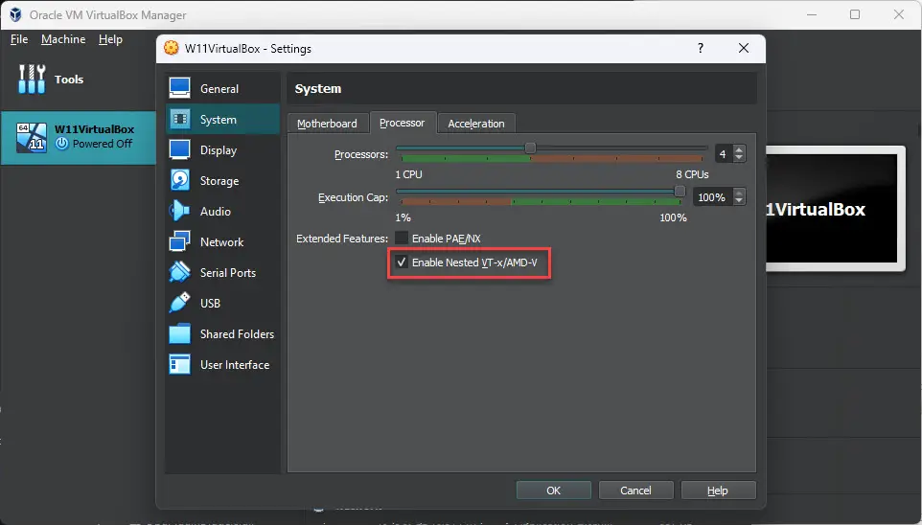Viewport: 922px width, 525px height.
Task: Select the Audio speaker icon
Action: (x=180, y=212)
